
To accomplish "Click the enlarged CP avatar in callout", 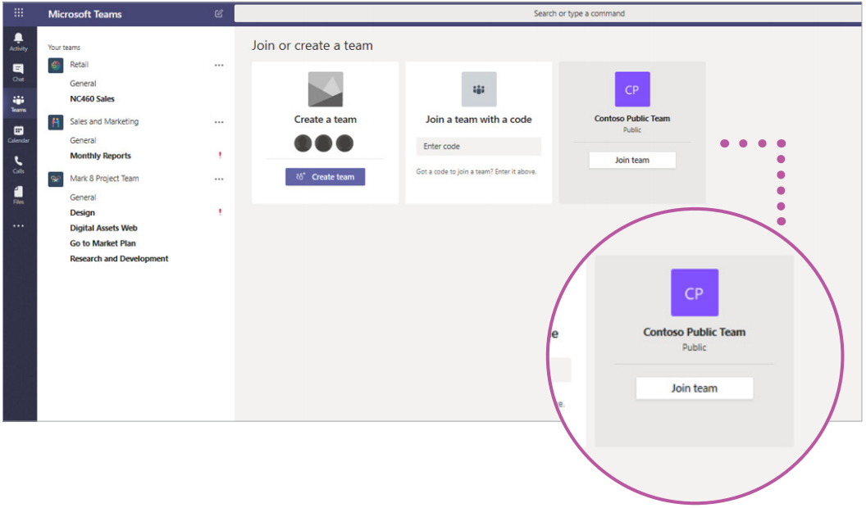I will coord(695,293).
